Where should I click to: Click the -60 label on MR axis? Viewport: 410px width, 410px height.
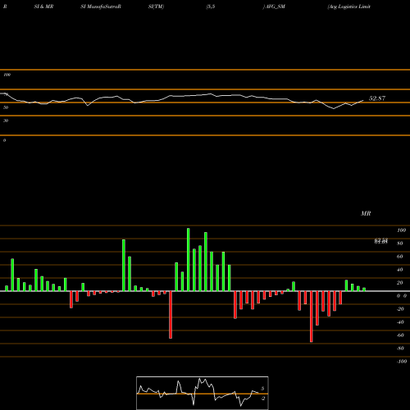point(400,335)
